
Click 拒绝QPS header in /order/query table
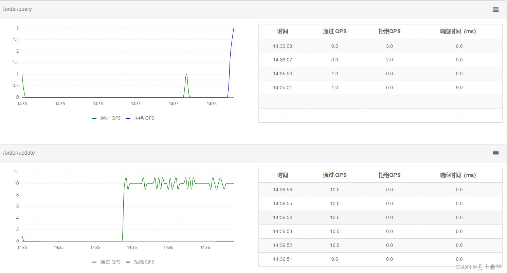pyautogui.click(x=390, y=31)
